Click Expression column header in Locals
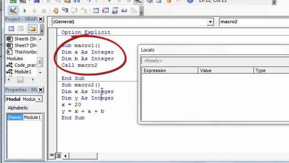 (170, 71)
